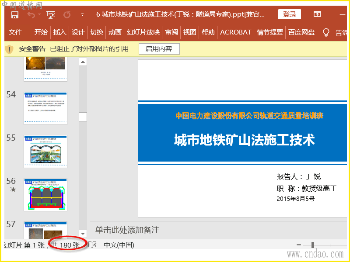Click the 中文(中国) language indicator
This screenshot has height=262, width=350.
pos(119,245)
